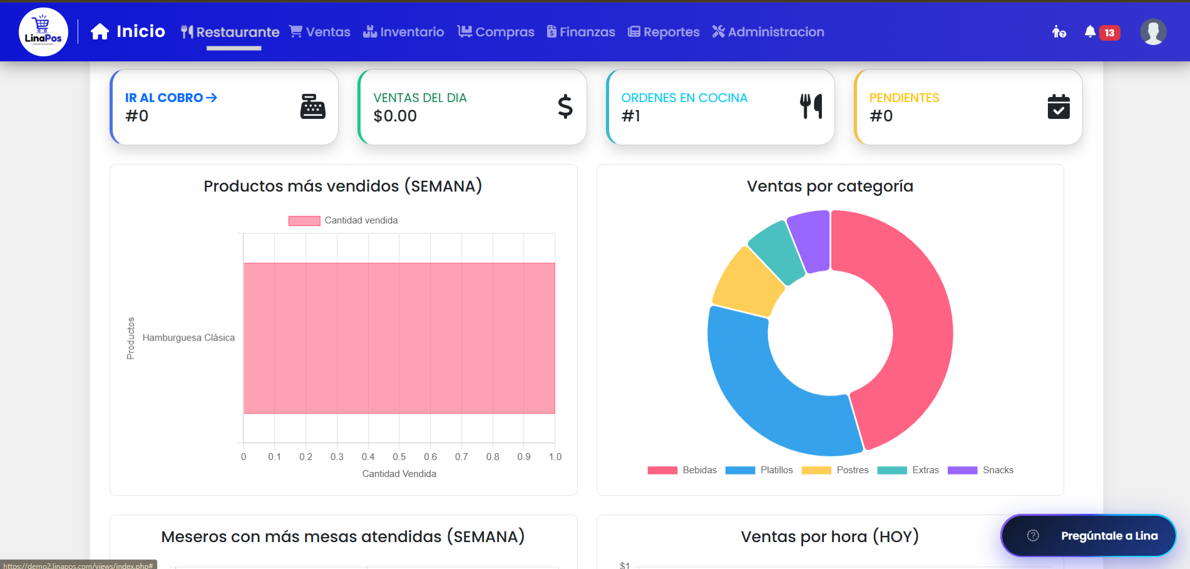Click the Pregúntale a Lina button
1190x569 pixels.
pos(1088,536)
